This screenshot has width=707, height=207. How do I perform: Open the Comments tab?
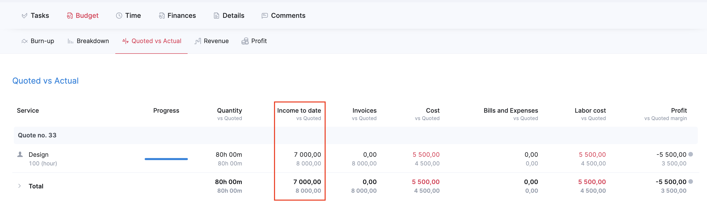[283, 16]
